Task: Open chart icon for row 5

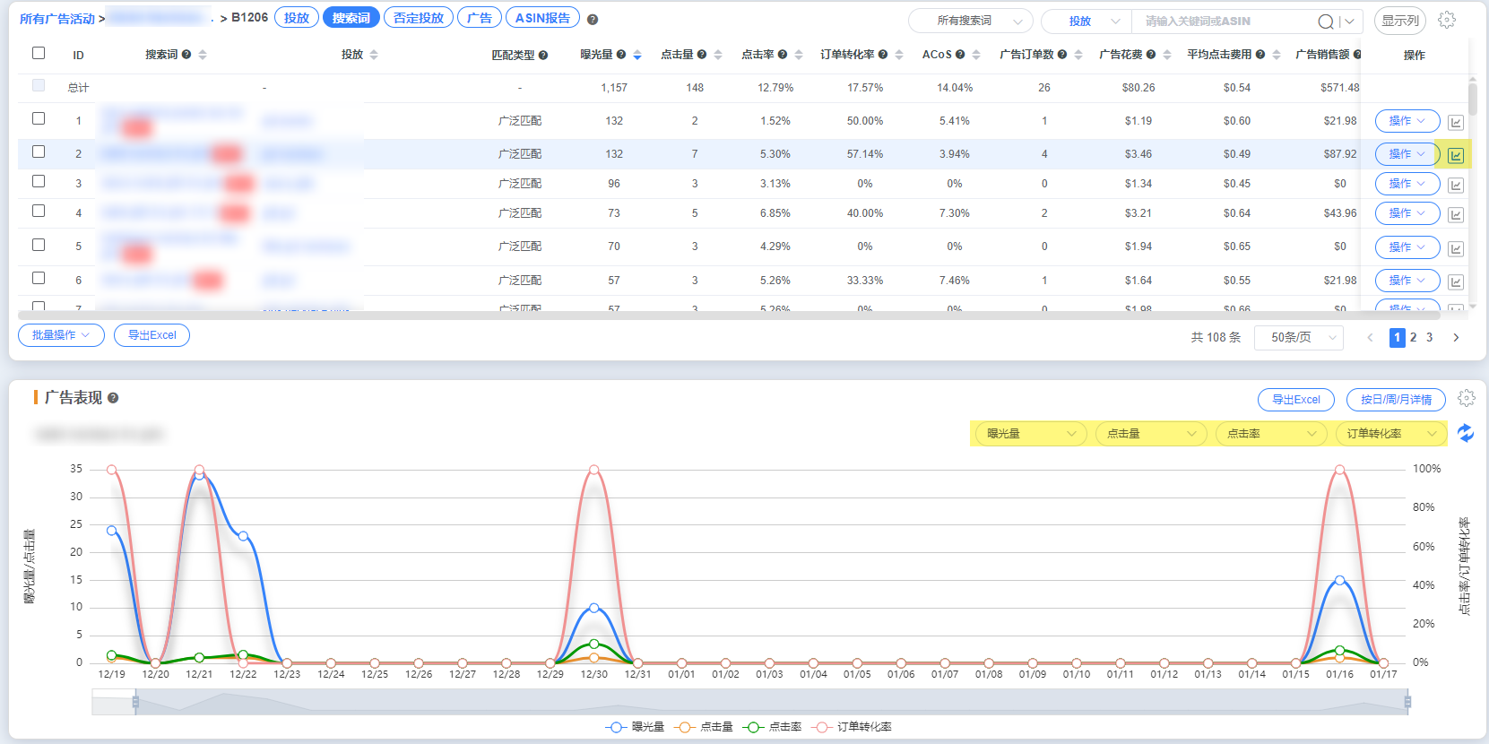Action: tap(1456, 248)
